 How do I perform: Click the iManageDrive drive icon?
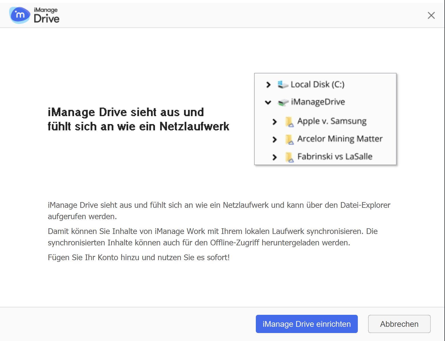coord(283,102)
